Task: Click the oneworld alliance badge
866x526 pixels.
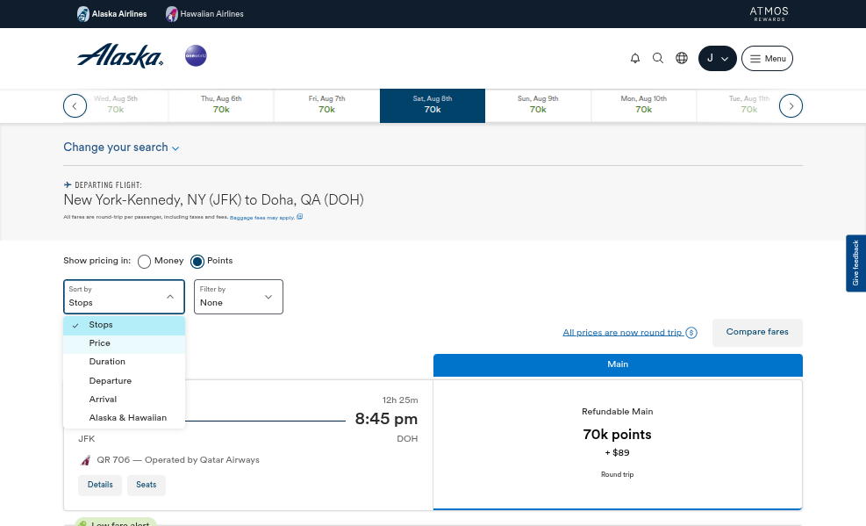Action: click(196, 56)
